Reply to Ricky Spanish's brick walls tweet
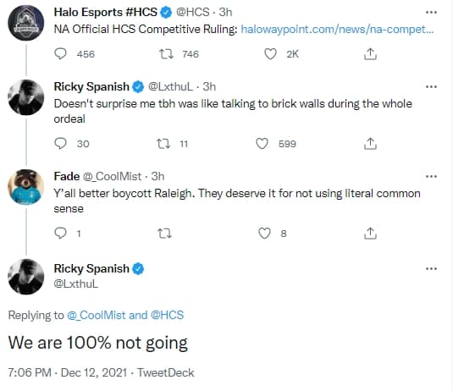This screenshot has height=391, width=453. (60, 144)
